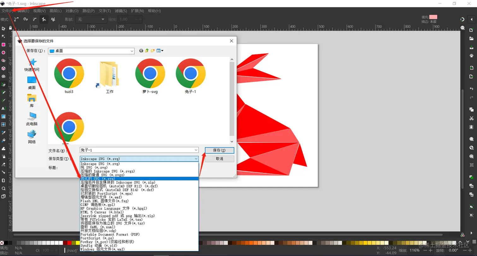Create new folder in save dialog
The height and width of the screenshot is (256, 477).
(153, 51)
